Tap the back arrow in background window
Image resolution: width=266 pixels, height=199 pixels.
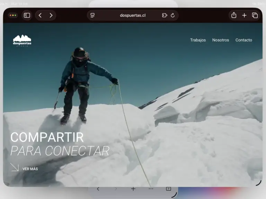98,189
